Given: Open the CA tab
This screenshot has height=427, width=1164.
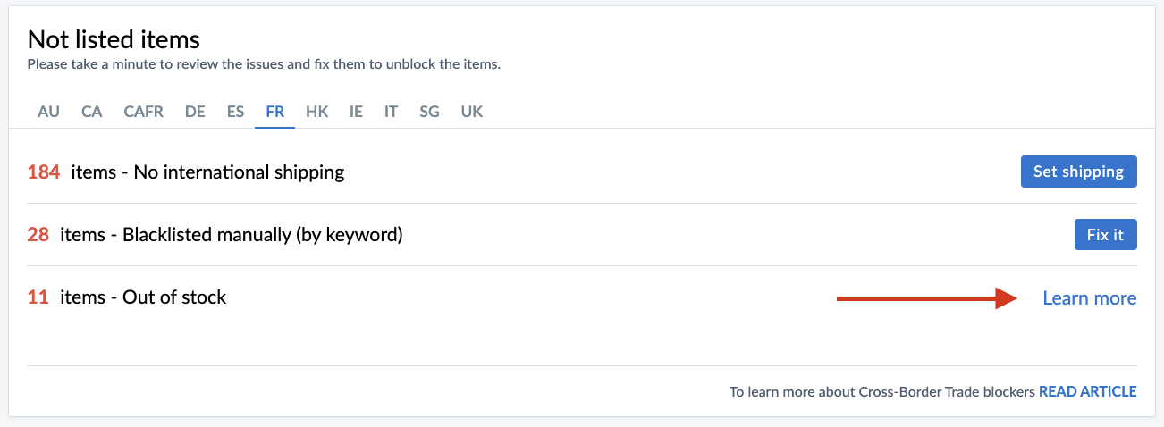Looking at the screenshot, I should pyautogui.click(x=91, y=112).
